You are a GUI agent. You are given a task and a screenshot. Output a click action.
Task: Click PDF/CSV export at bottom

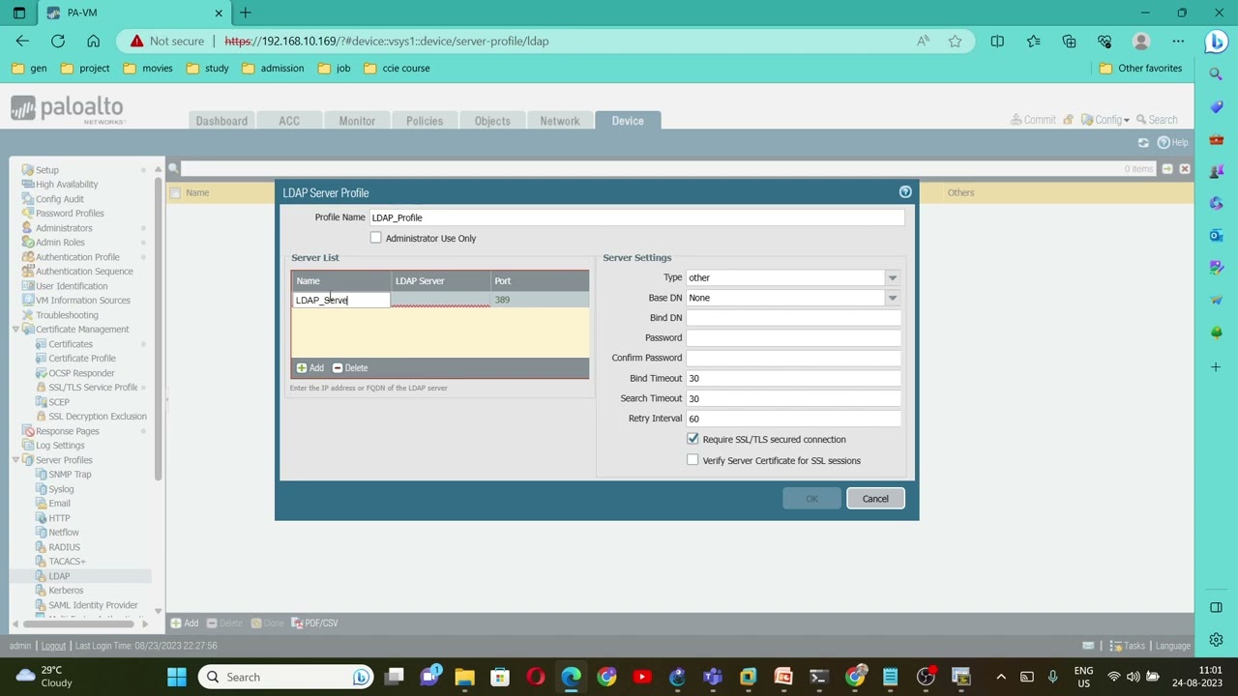pos(314,623)
